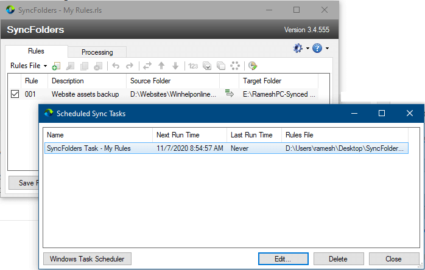
Task: Click the D:\Websites\Winhelponline source path
Action: pos(173,94)
